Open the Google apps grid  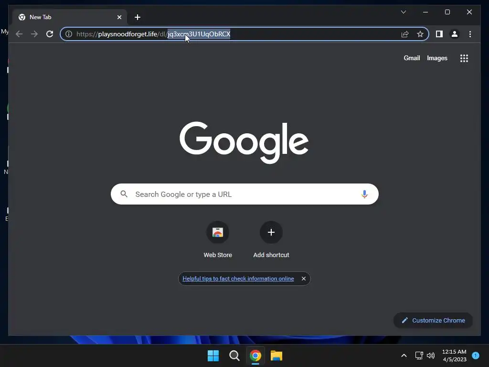click(464, 58)
